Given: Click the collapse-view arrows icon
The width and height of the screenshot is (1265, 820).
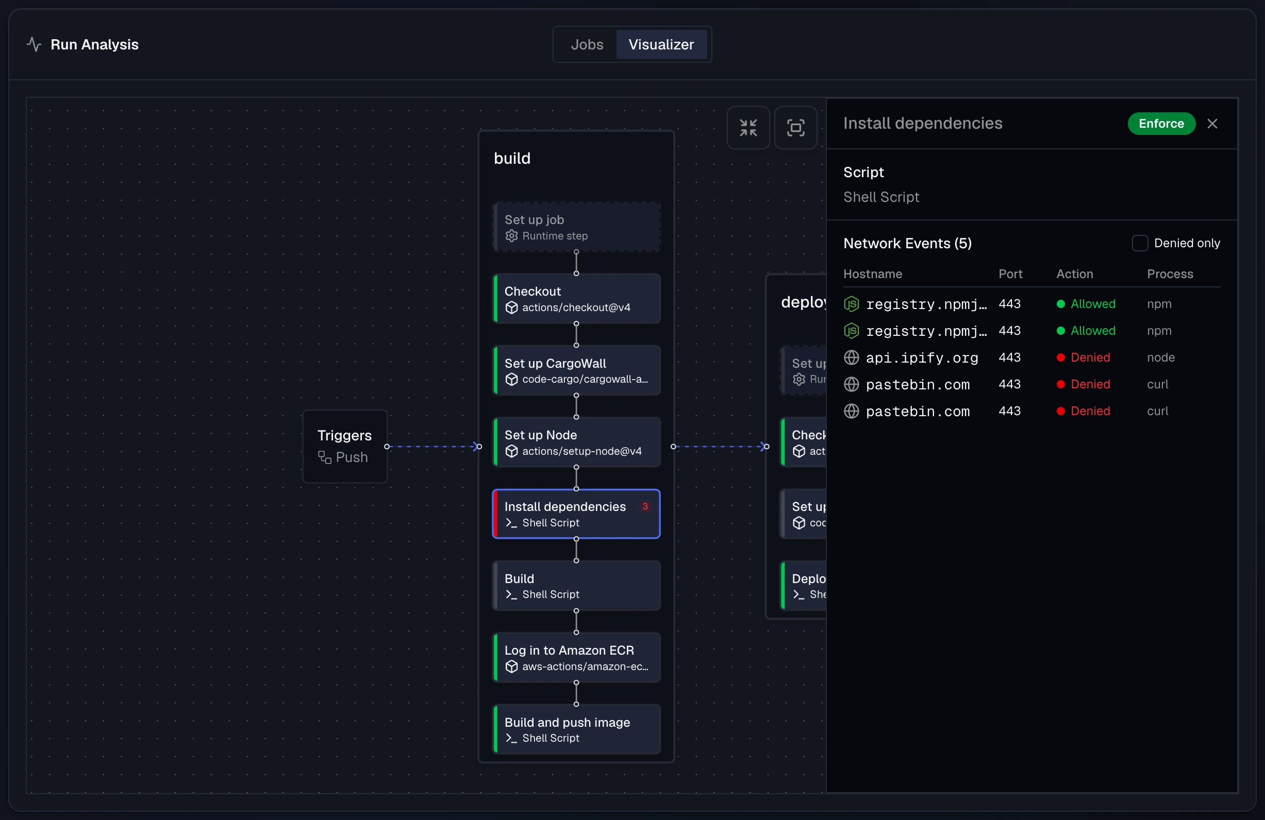Looking at the screenshot, I should (748, 127).
